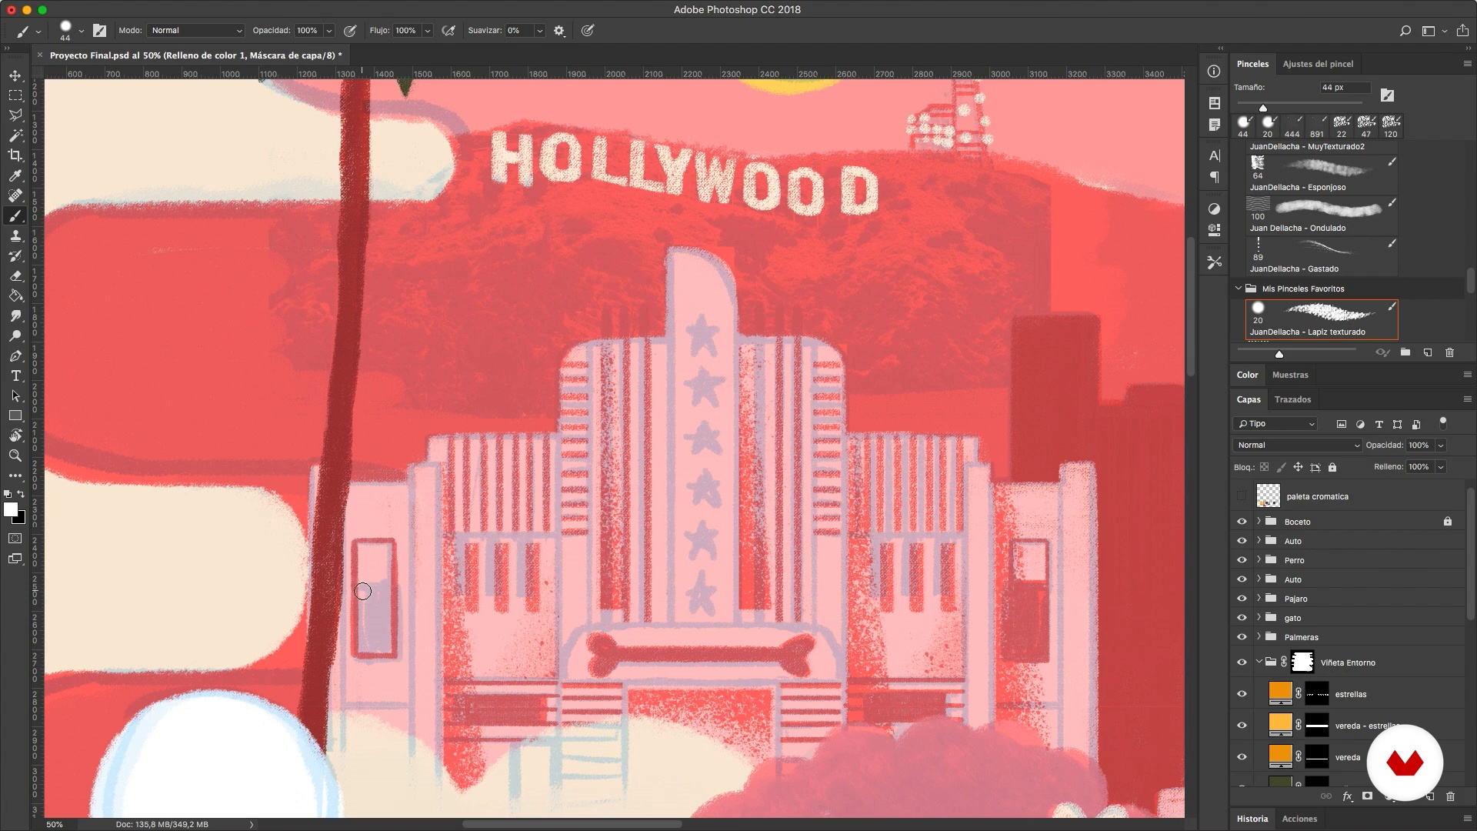Select the Type tool
Image resolution: width=1477 pixels, height=831 pixels.
point(15,375)
